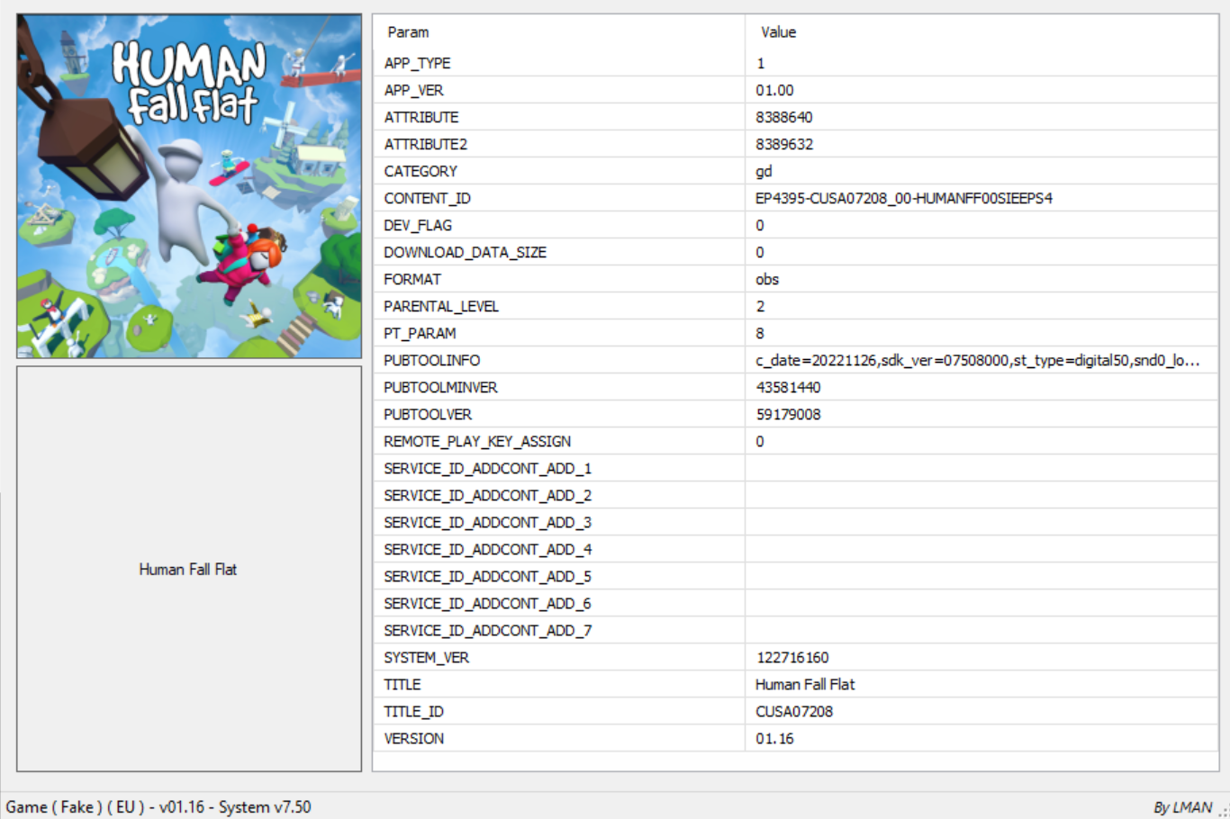Select the TITLE parameter cell

[559, 684]
